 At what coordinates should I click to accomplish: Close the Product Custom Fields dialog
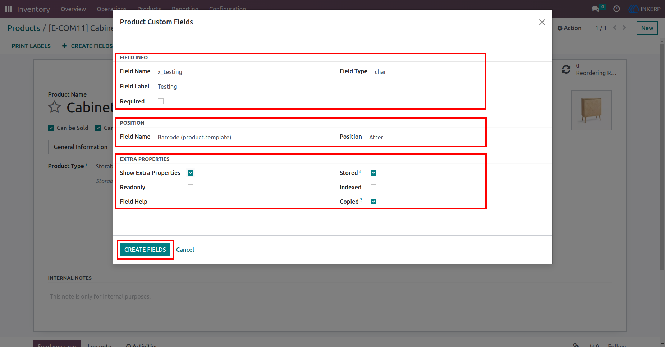point(542,22)
